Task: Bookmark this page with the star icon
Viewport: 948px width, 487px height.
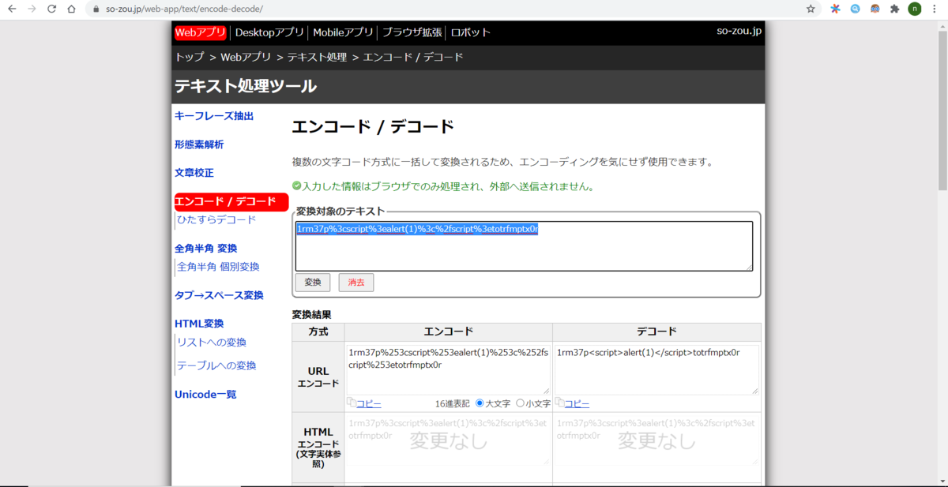Action: point(811,9)
